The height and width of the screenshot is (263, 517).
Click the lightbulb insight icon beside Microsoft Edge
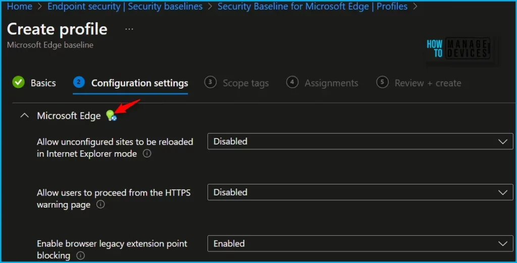tap(111, 115)
